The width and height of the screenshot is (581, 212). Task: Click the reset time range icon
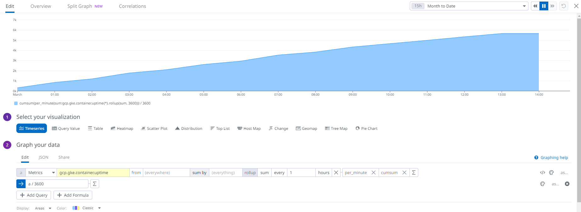pyautogui.click(x=564, y=6)
